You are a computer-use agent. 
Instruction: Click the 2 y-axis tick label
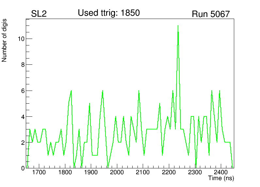(22, 143)
